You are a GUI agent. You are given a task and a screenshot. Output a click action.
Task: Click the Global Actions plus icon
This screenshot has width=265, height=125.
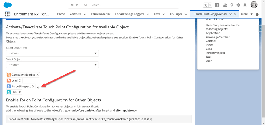(x=217, y=5)
